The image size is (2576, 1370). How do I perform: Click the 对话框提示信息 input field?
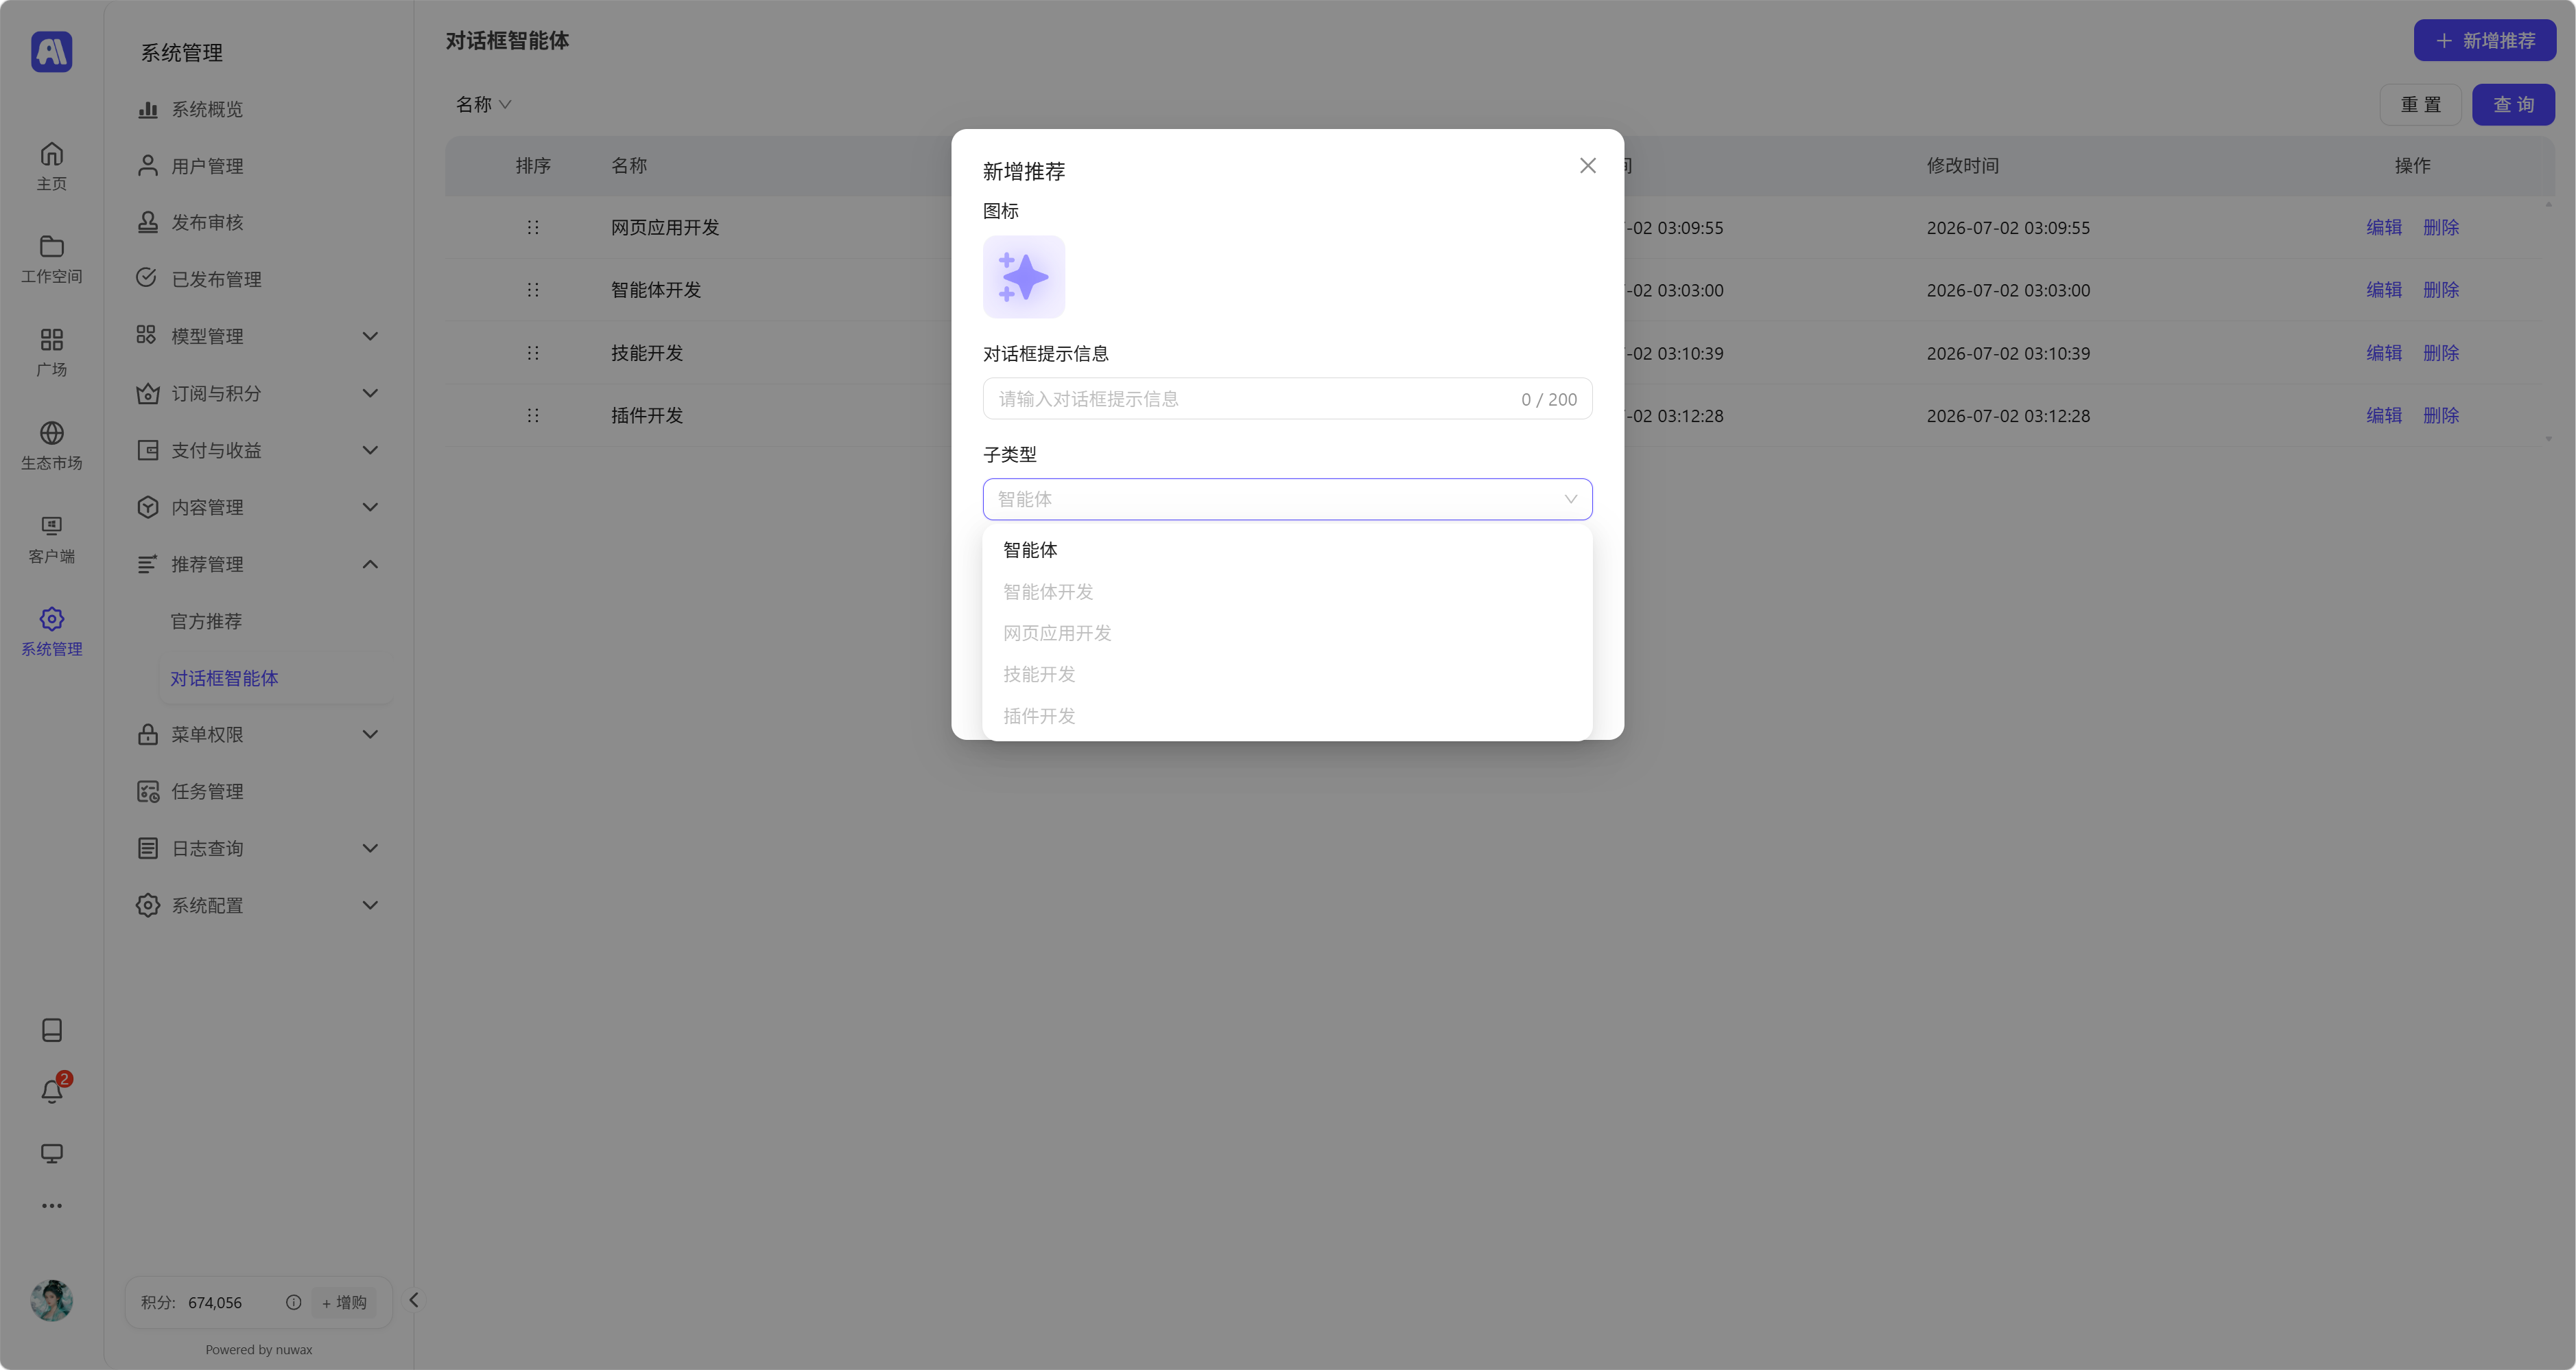tap(1287, 398)
